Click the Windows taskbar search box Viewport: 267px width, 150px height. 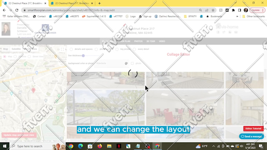[38, 146]
